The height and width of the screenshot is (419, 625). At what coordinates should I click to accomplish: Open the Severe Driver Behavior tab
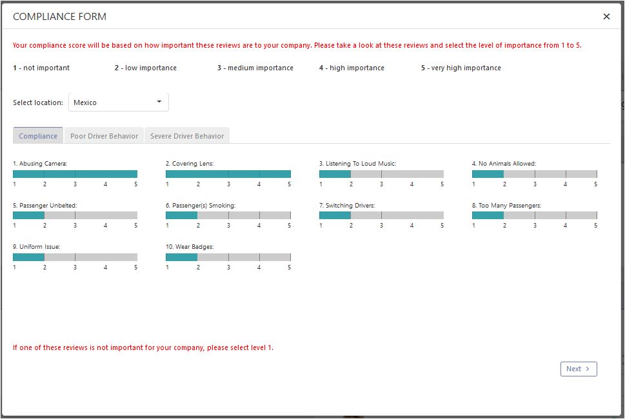pyautogui.click(x=187, y=136)
